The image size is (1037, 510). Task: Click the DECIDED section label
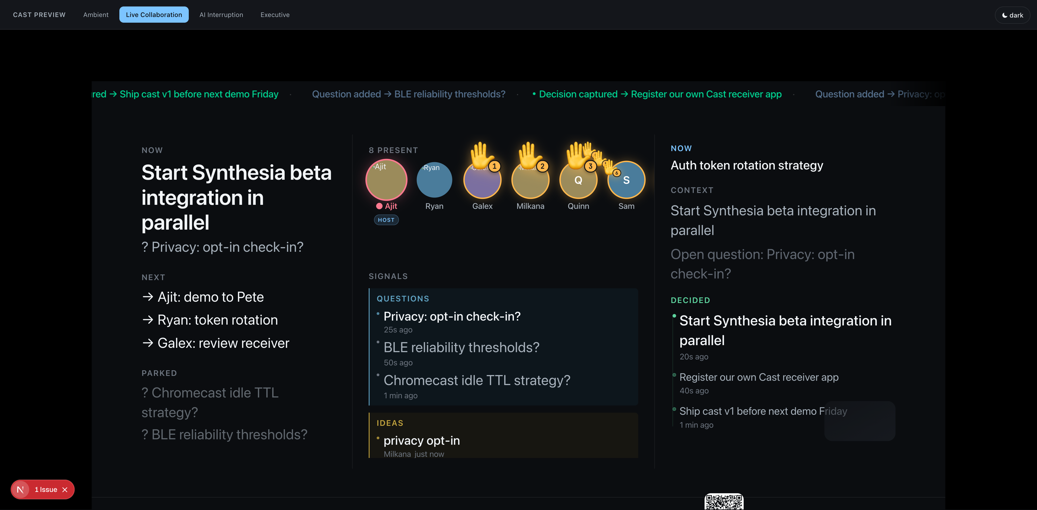[691, 300]
